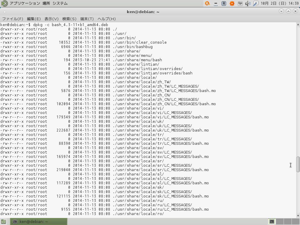Screen dimensions: 300x225
Task: Switch to the second workspace in pager
Action: point(280,222)
